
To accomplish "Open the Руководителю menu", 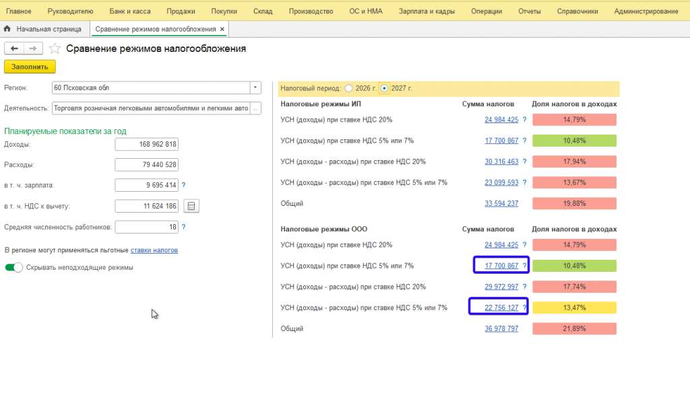I will pyautogui.click(x=70, y=11).
